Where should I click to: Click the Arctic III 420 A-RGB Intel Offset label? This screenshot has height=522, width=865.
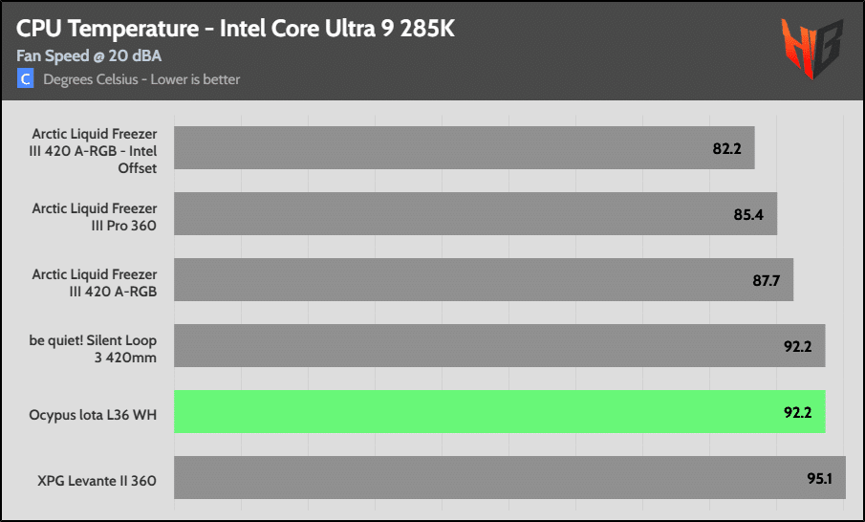(94, 151)
